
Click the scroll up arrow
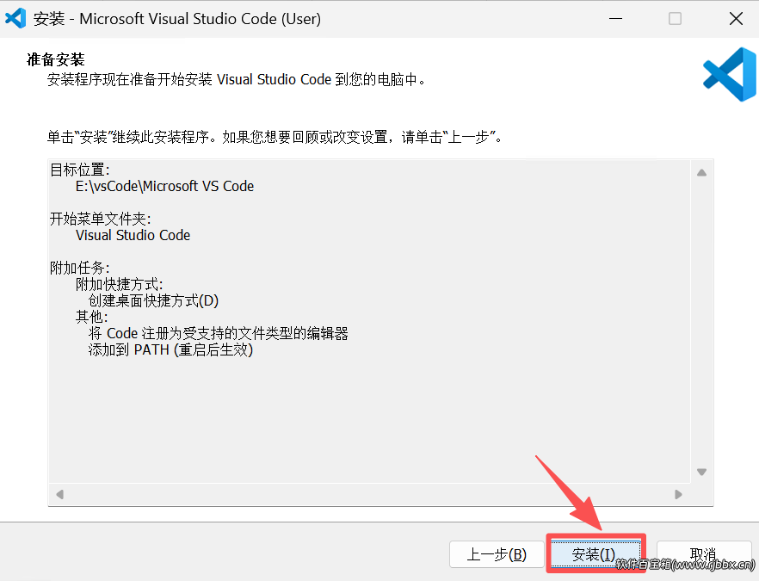[701, 173]
